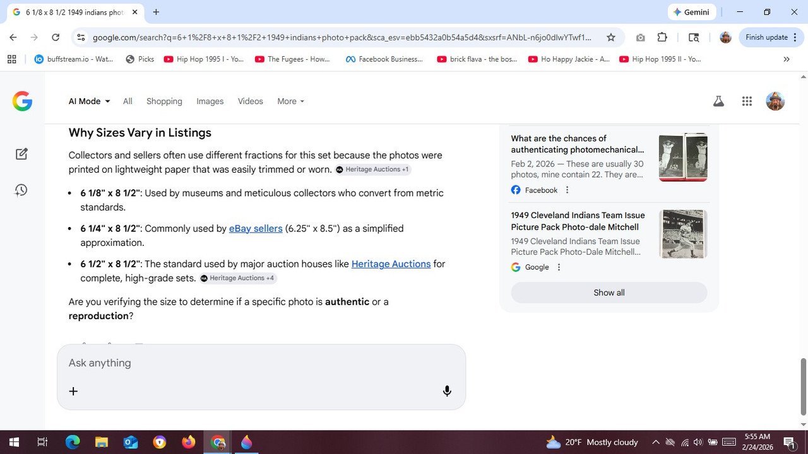808x454 pixels.
Task: Open the Chrome menu three dots
Action: [794, 37]
